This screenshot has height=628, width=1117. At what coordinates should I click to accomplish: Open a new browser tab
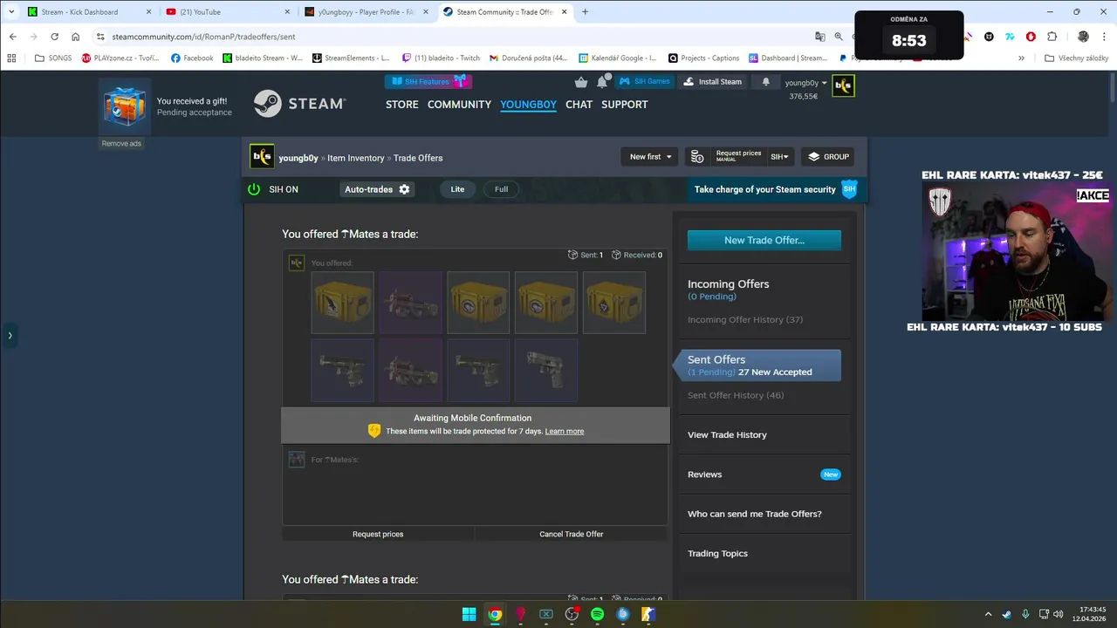(586, 12)
